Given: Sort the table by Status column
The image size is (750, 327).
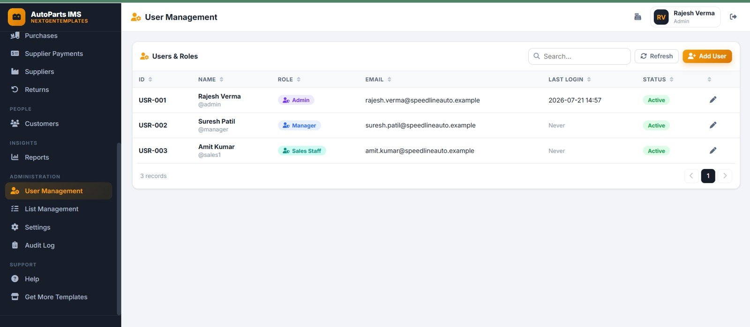Looking at the screenshot, I should (658, 80).
